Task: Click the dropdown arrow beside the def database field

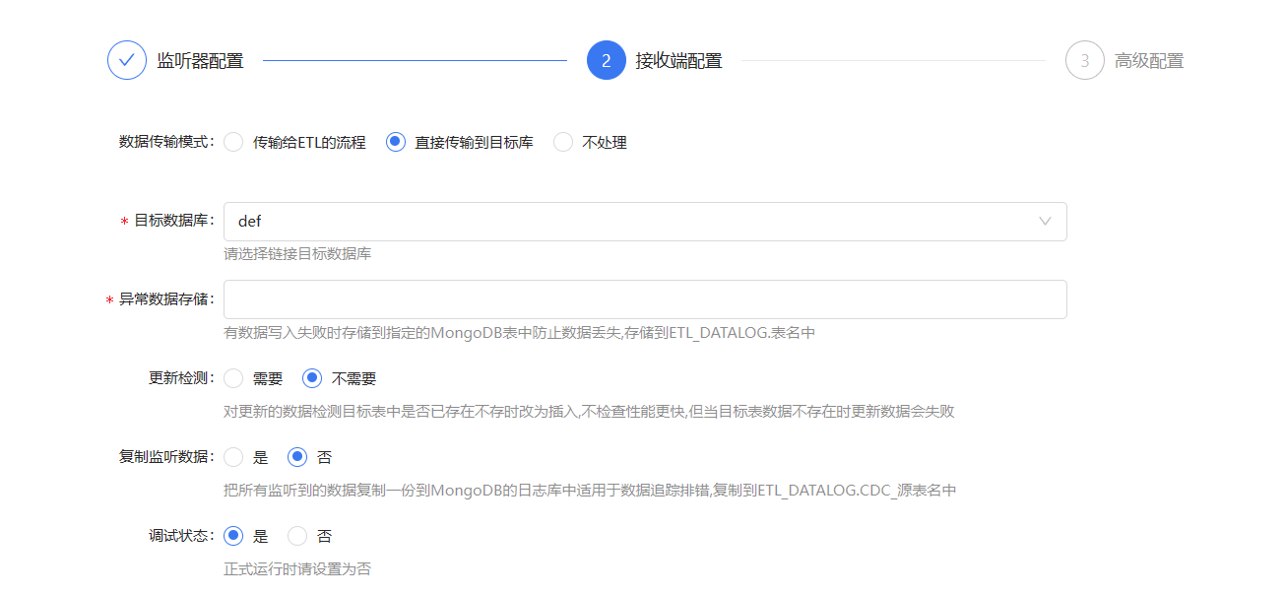Action: tap(1046, 221)
